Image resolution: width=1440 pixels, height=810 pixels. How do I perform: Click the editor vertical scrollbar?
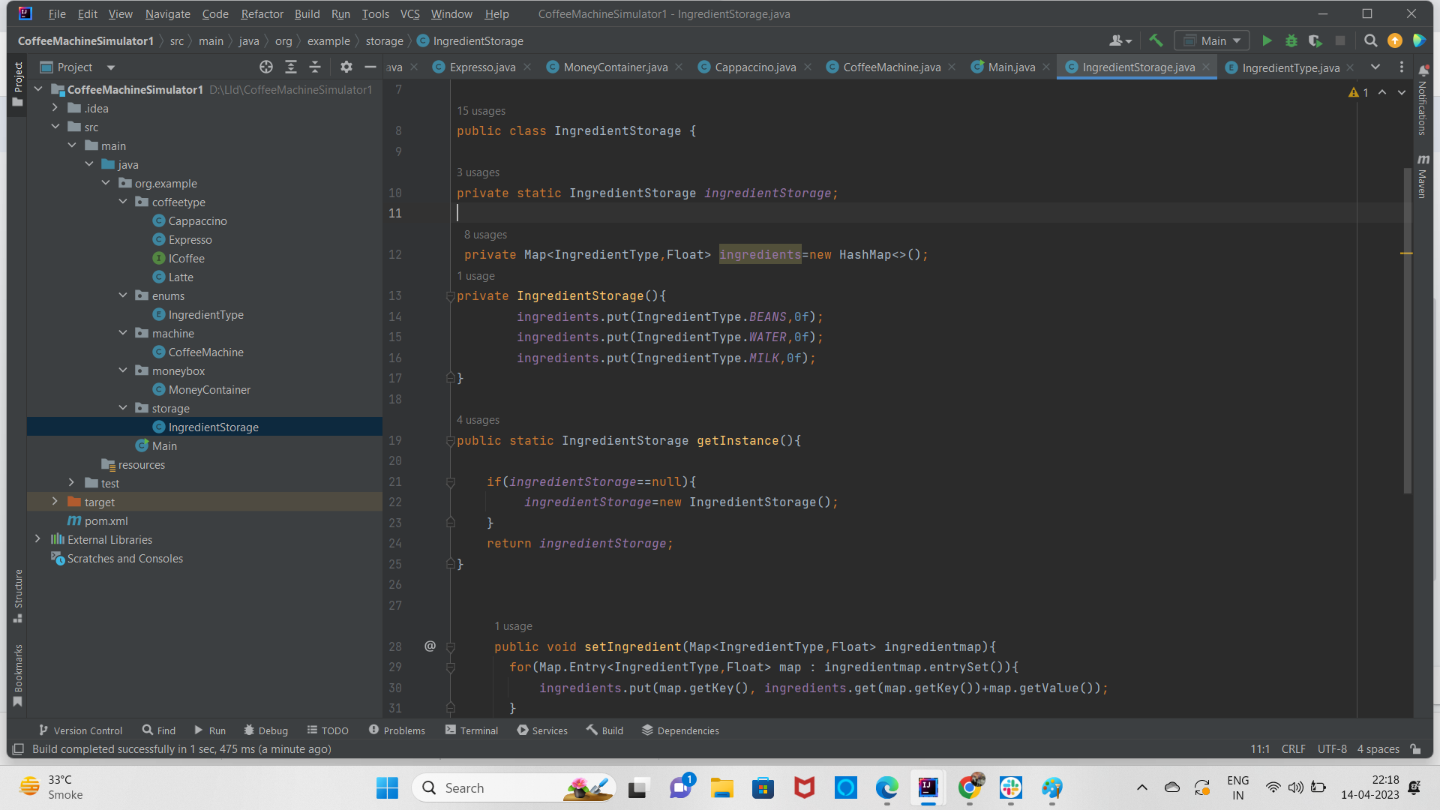(x=1407, y=330)
